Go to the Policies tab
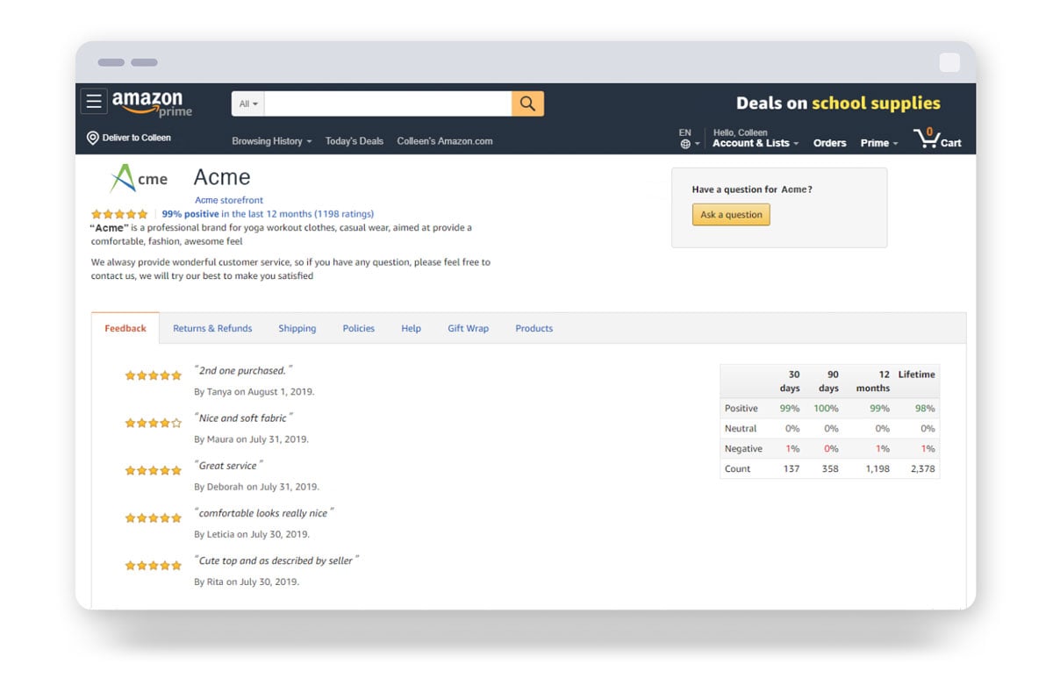Viewport: 1053px width, 692px height. 359,328
